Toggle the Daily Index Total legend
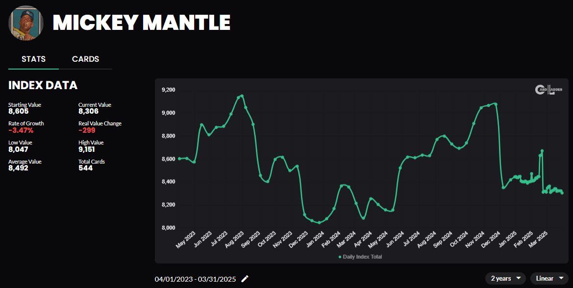The image size is (573, 288). tap(360, 257)
